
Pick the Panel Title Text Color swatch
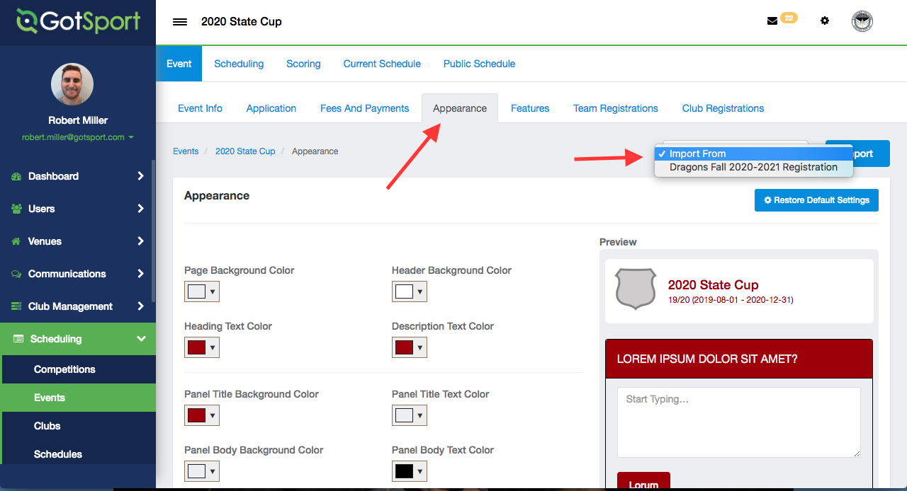pyautogui.click(x=410, y=415)
